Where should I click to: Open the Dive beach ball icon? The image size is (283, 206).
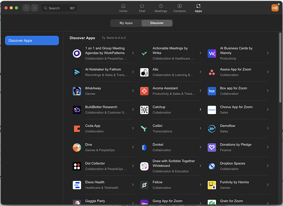click(x=77, y=147)
